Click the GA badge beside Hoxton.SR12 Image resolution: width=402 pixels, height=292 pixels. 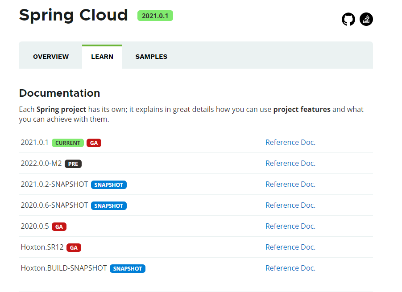pyautogui.click(x=74, y=248)
